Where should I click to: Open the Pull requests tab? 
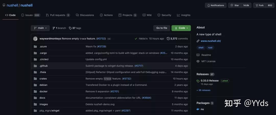tap(58, 15)
